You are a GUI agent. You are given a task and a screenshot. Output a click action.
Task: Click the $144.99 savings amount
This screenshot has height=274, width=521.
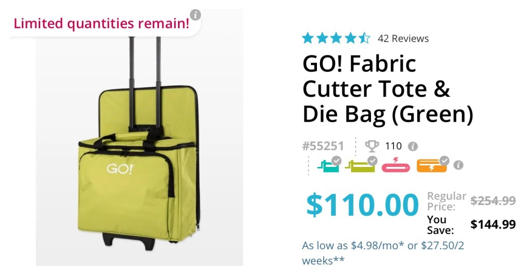tap(493, 224)
